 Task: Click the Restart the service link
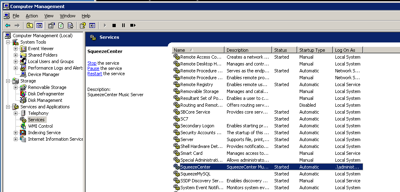click(95, 74)
